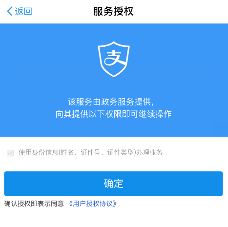Select the 使用身份信息(姓名、证件号、证件类型)办理业务 label
This screenshot has width=228, height=227.
point(90,152)
